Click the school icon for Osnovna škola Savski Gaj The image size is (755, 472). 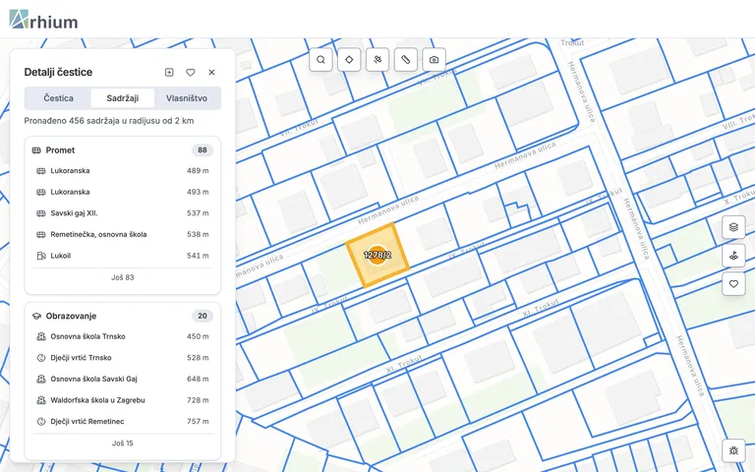[x=41, y=379]
